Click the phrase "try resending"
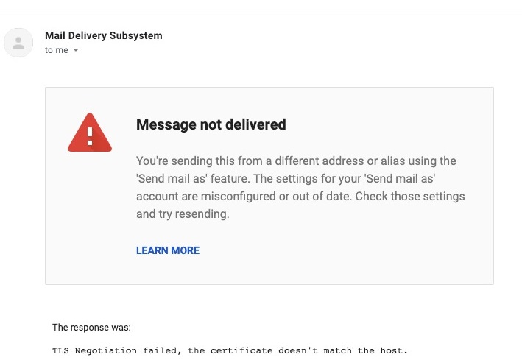 (192, 214)
